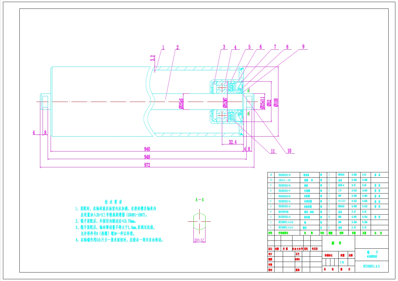
Task: Click the DTII05F11.4.2-2 code cell
Action: 286,222
